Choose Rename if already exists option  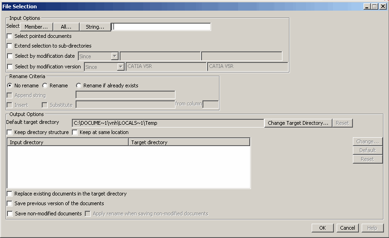coord(79,85)
